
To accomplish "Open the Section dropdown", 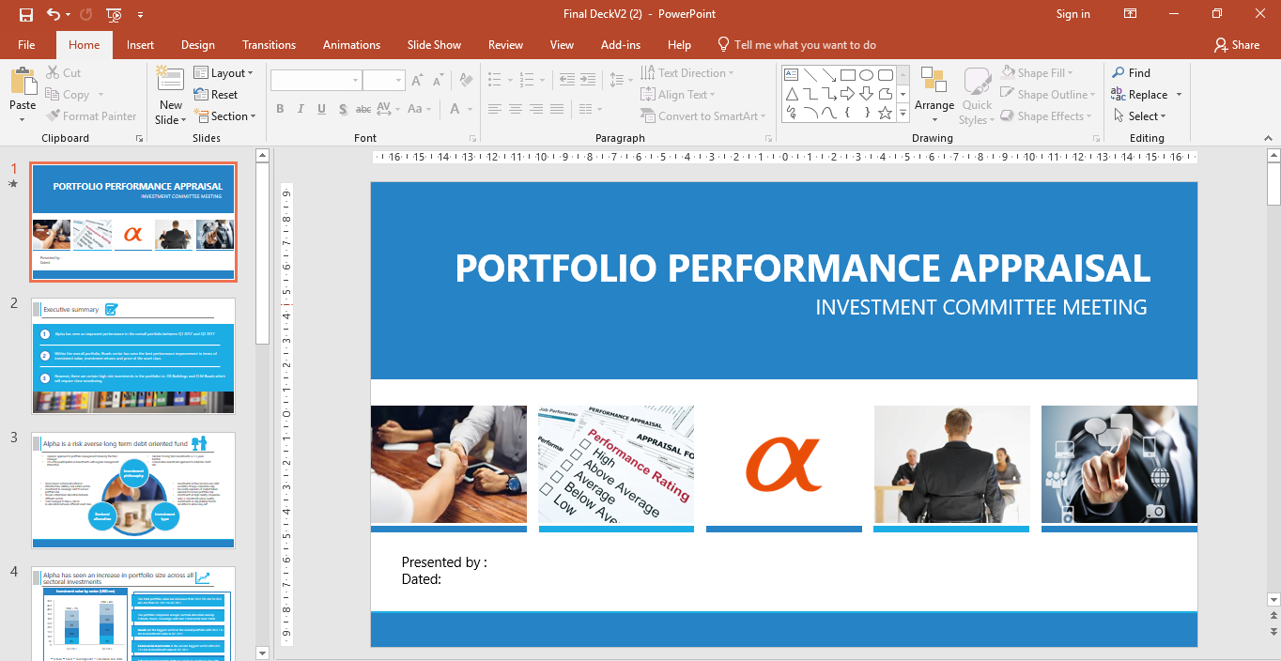I will pos(225,116).
